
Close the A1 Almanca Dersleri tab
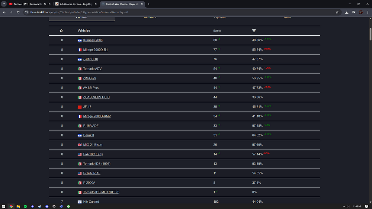click(96, 4)
